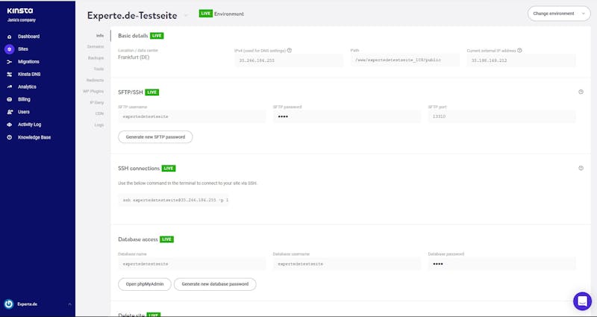This screenshot has height=317, width=597.
Task: Open Dashboard in the sidebar
Action: [x=28, y=37]
